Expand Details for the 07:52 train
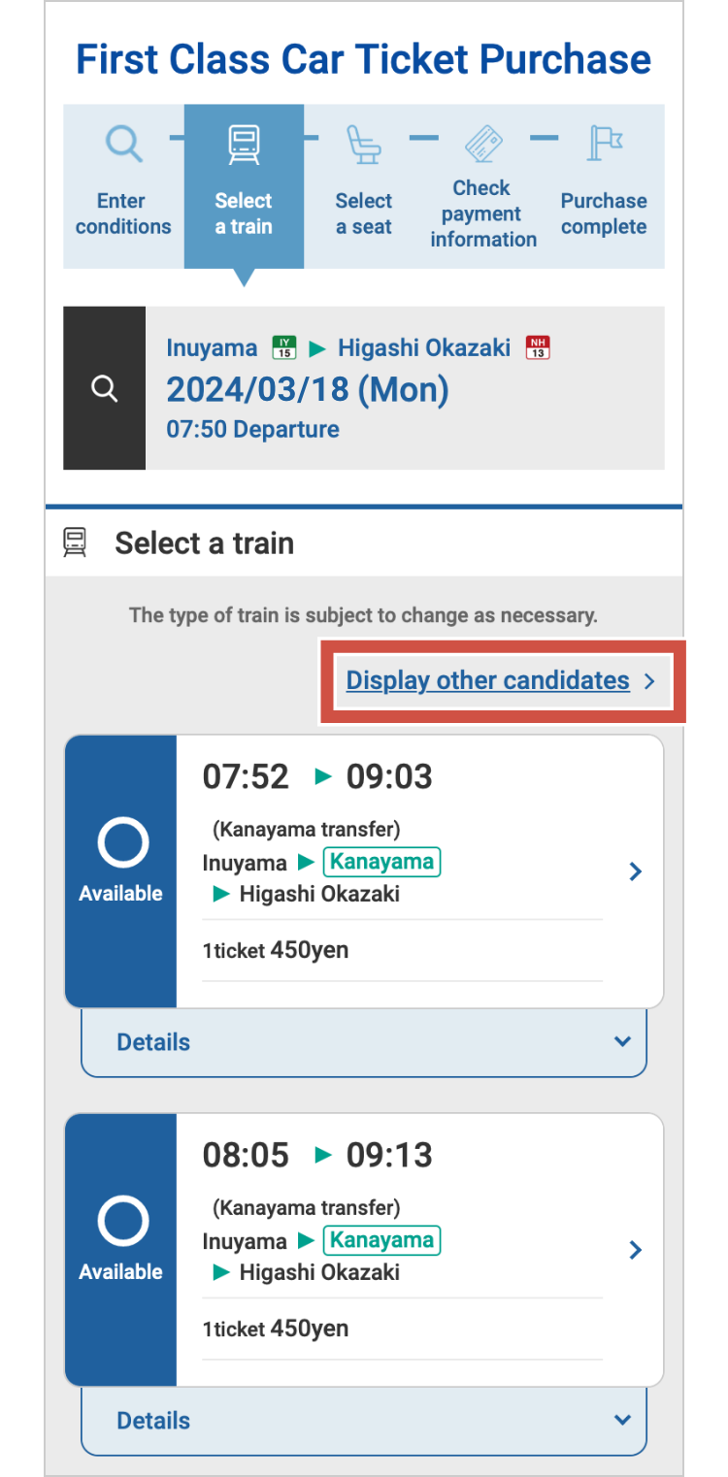Image resolution: width=728 pixels, height=1477 pixels. (x=363, y=1042)
